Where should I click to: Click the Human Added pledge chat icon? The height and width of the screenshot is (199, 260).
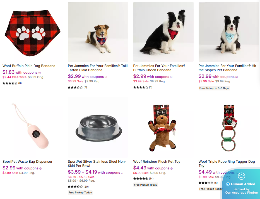[241, 176]
